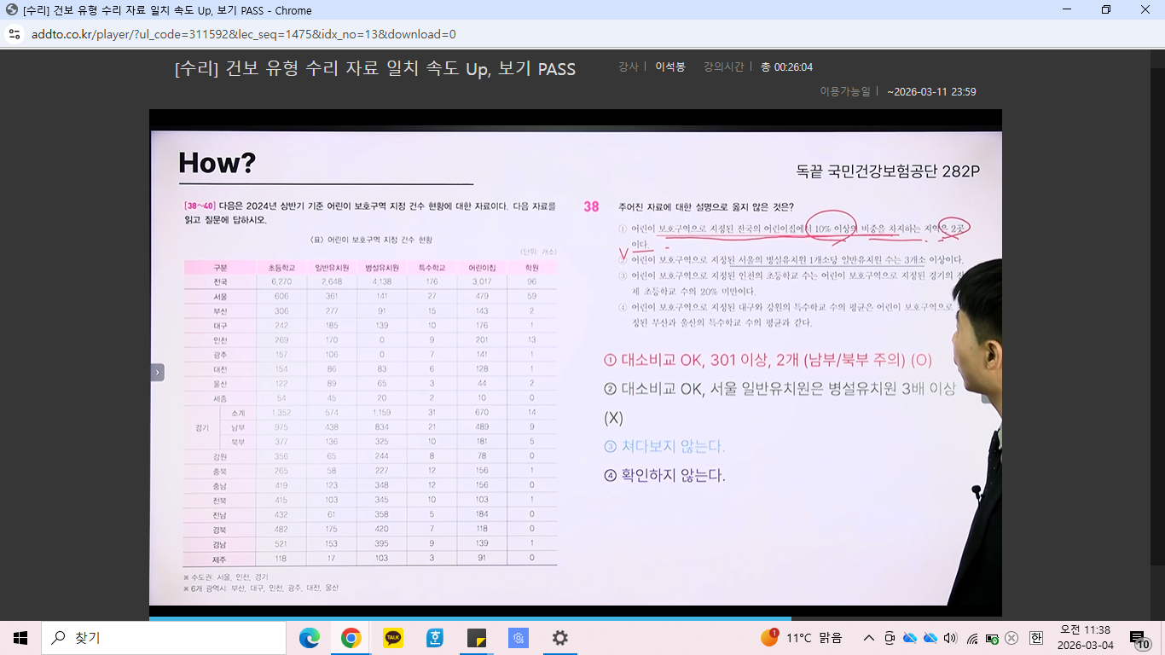Image resolution: width=1165 pixels, height=655 pixels.
Task: Open the notification center with 10 alerts
Action: click(x=1139, y=638)
